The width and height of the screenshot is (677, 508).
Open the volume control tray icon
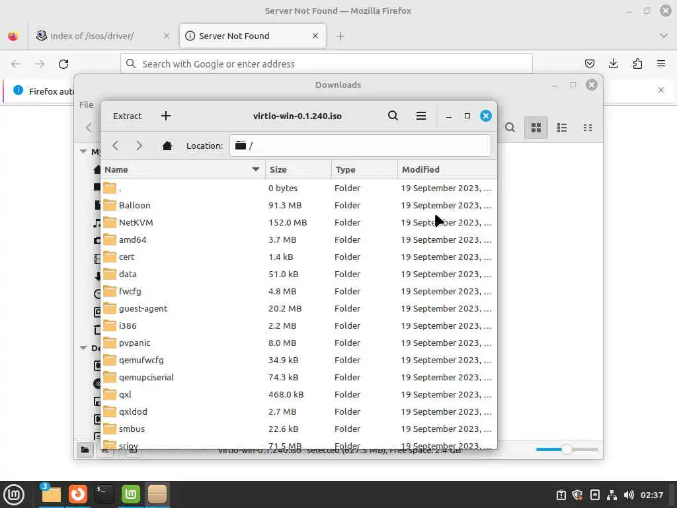pyautogui.click(x=629, y=495)
